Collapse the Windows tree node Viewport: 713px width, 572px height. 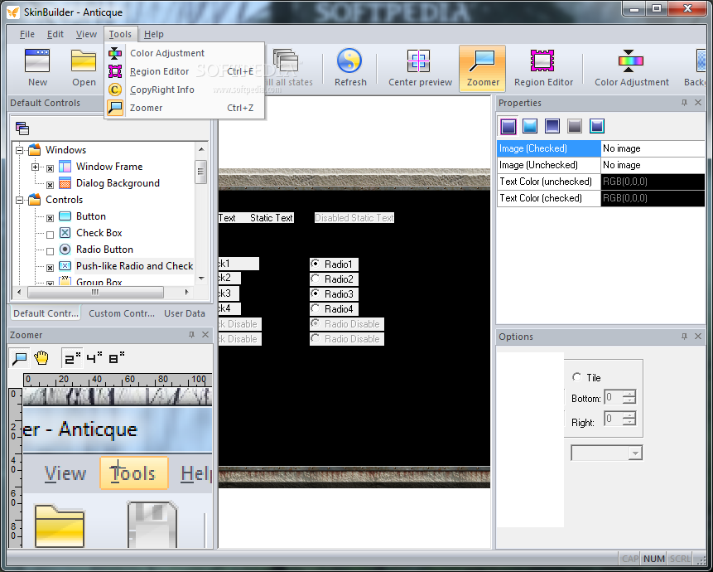(x=20, y=150)
